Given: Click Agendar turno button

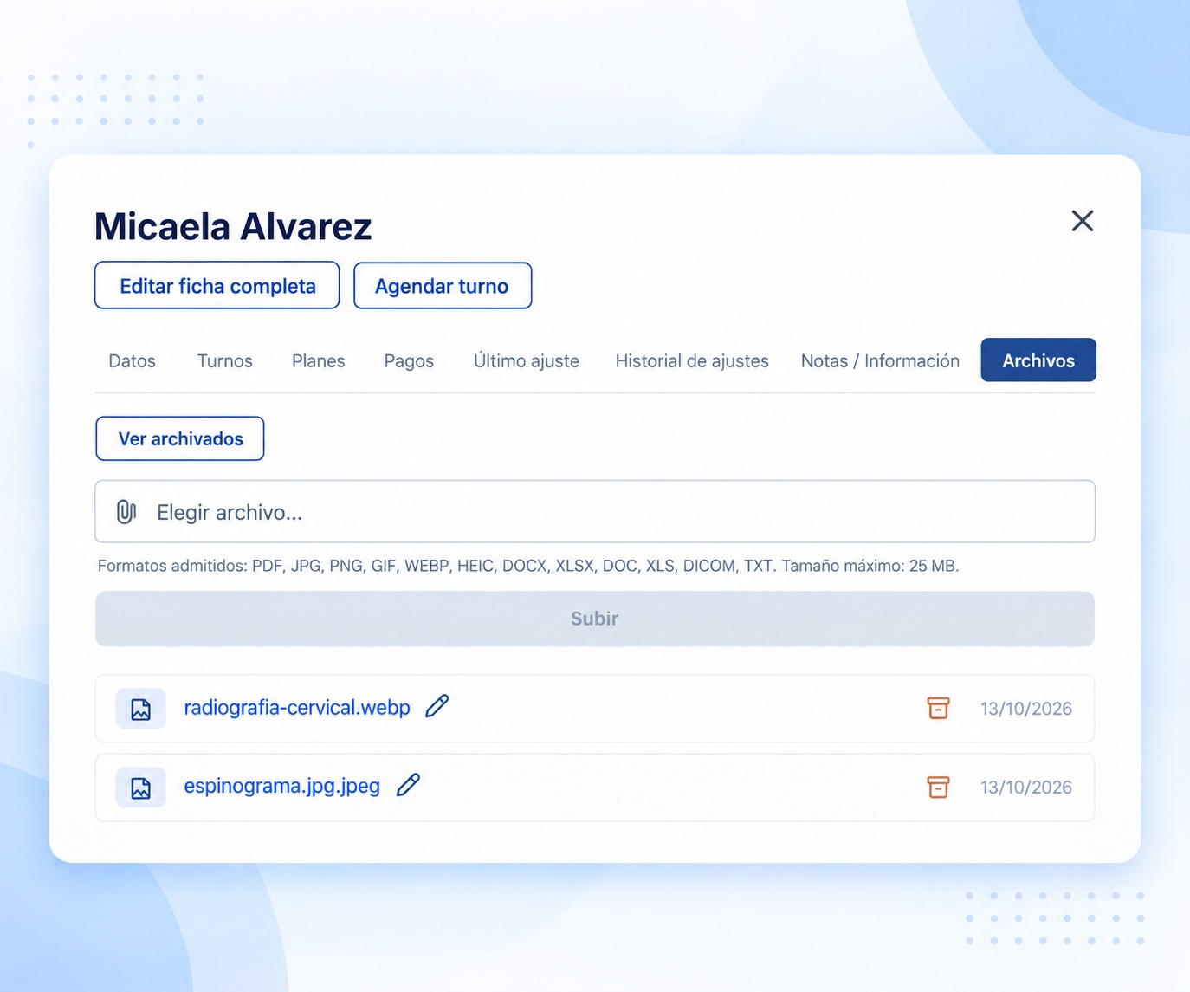Looking at the screenshot, I should (x=442, y=286).
